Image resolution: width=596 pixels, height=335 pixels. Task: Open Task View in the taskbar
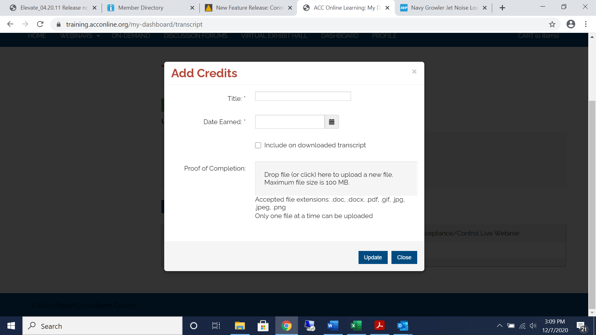coord(216,326)
